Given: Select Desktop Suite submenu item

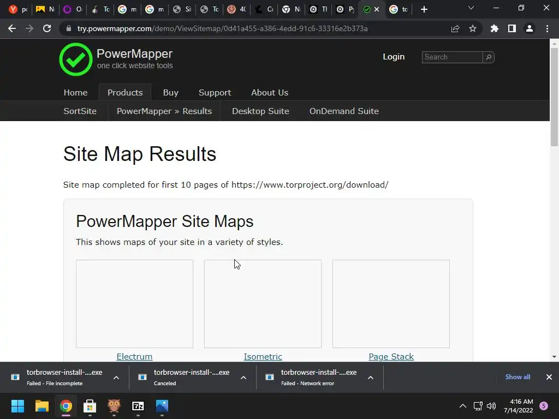Looking at the screenshot, I should point(260,111).
